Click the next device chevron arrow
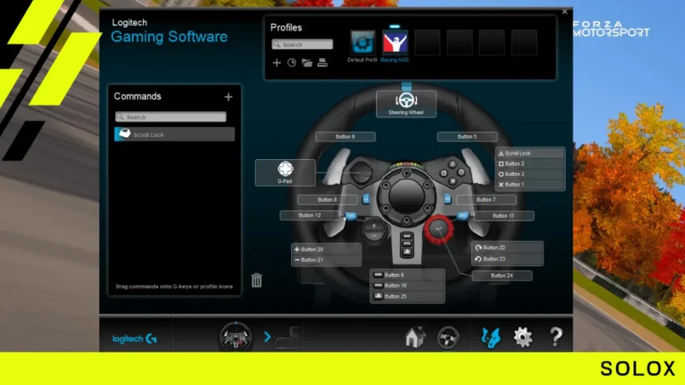The height and width of the screenshot is (385, 685). click(x=267, y=337)
